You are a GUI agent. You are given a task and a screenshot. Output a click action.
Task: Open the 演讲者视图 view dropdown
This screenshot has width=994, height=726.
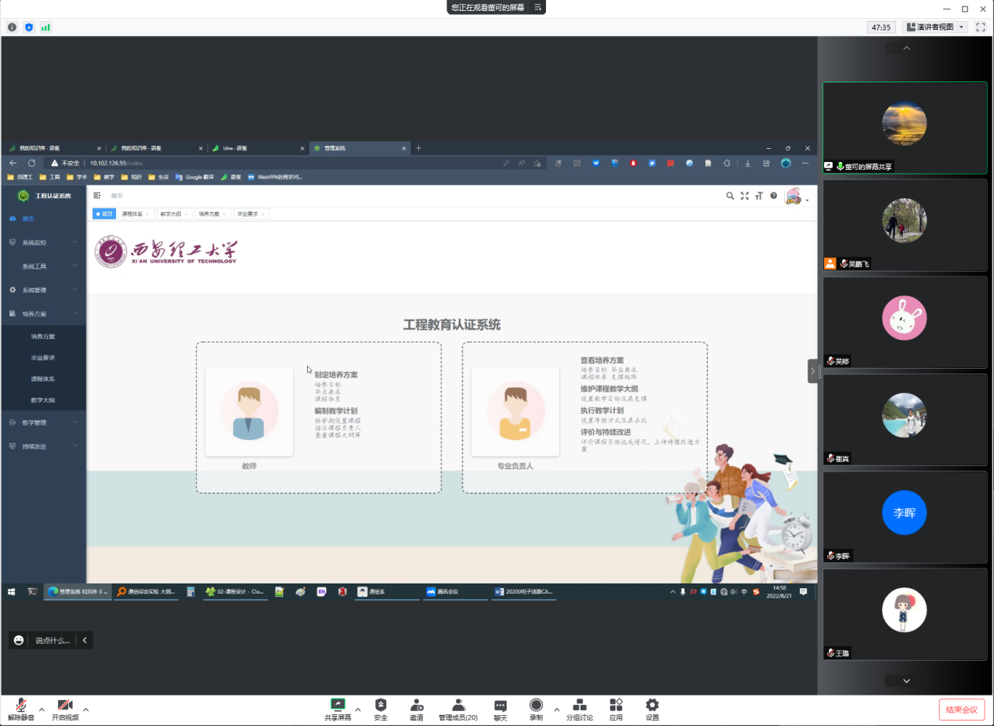(935, 27)
